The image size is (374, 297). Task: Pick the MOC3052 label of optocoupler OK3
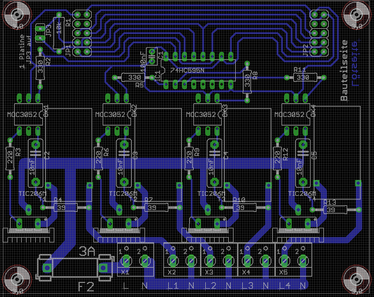pos(201,114)
